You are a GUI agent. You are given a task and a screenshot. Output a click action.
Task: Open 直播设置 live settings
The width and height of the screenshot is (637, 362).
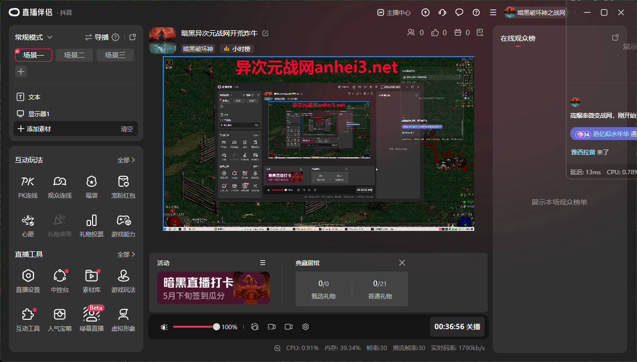(28, 281)
